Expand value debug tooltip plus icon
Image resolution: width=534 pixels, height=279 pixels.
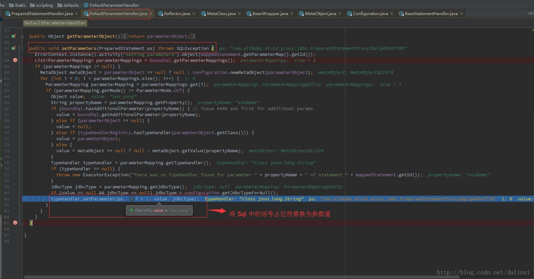[x=131, y=210]
